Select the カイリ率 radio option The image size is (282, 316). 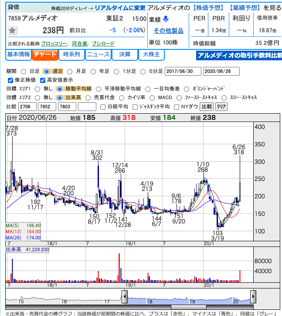click(x=122, y=98)
